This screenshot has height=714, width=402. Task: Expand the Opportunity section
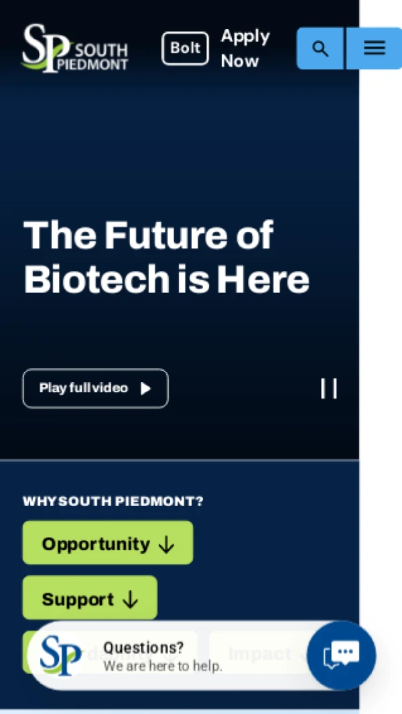pyautogui.click(x=108, y=543)
